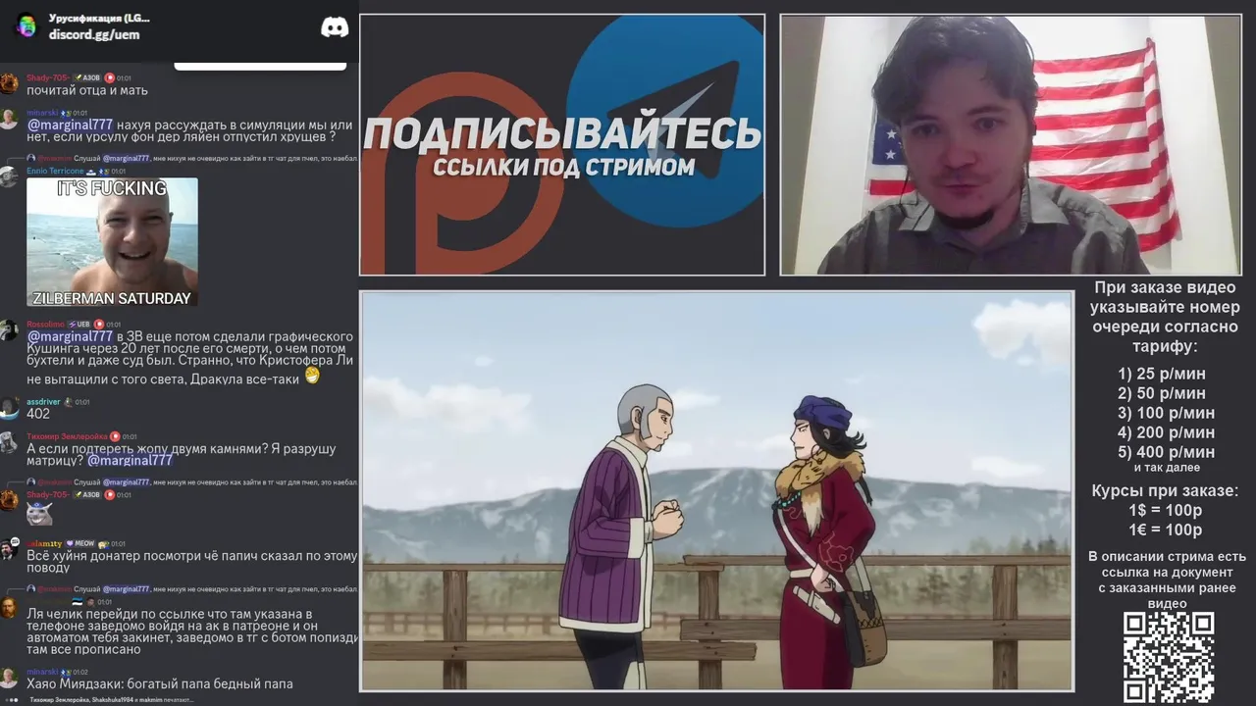Open the Zilberman Saturday GIF
Image resolution: width=1256 pixels, height=706 pixels.
(x=112, y=242)
